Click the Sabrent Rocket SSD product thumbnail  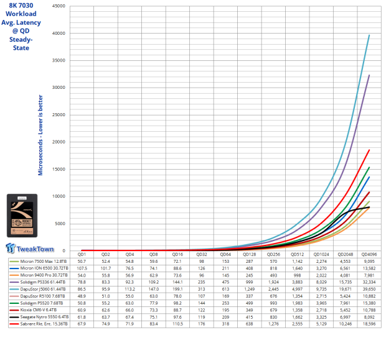click(x=22, y=216)
